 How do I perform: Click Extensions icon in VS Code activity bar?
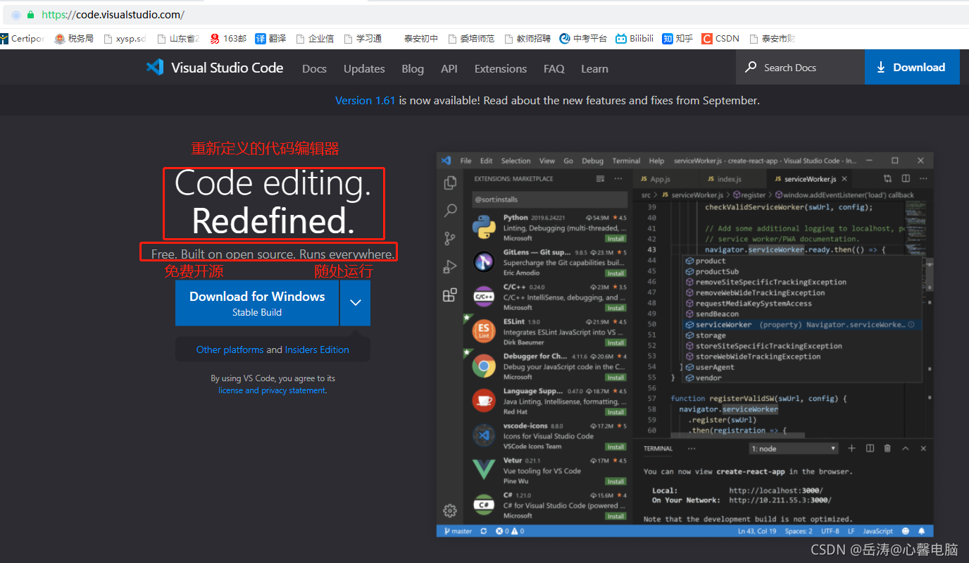pos(450,295)
